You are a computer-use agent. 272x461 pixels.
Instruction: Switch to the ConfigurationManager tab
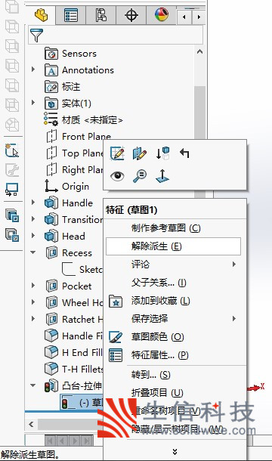pos(101,15)
